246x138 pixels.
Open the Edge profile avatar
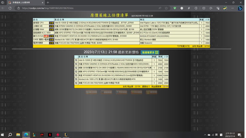(225, 8)
